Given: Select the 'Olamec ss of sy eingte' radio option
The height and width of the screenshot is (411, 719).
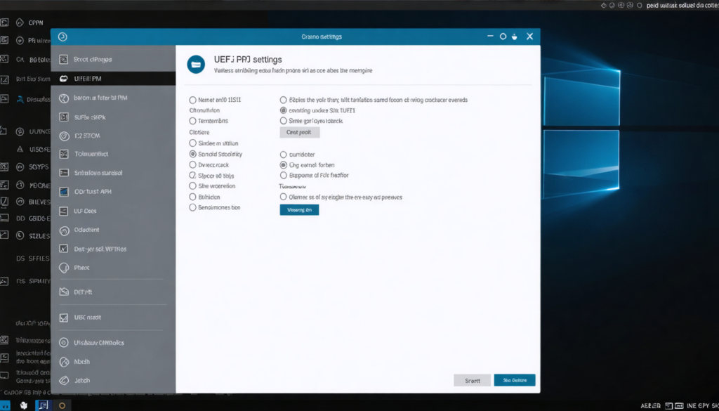Looking at the screenshot, I should [x=284, y=197].
